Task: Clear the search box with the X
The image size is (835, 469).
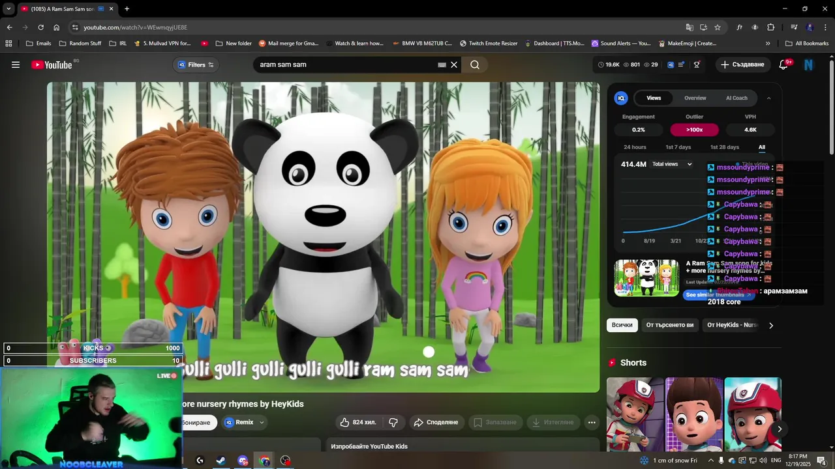Action: (x=454, y=64)
